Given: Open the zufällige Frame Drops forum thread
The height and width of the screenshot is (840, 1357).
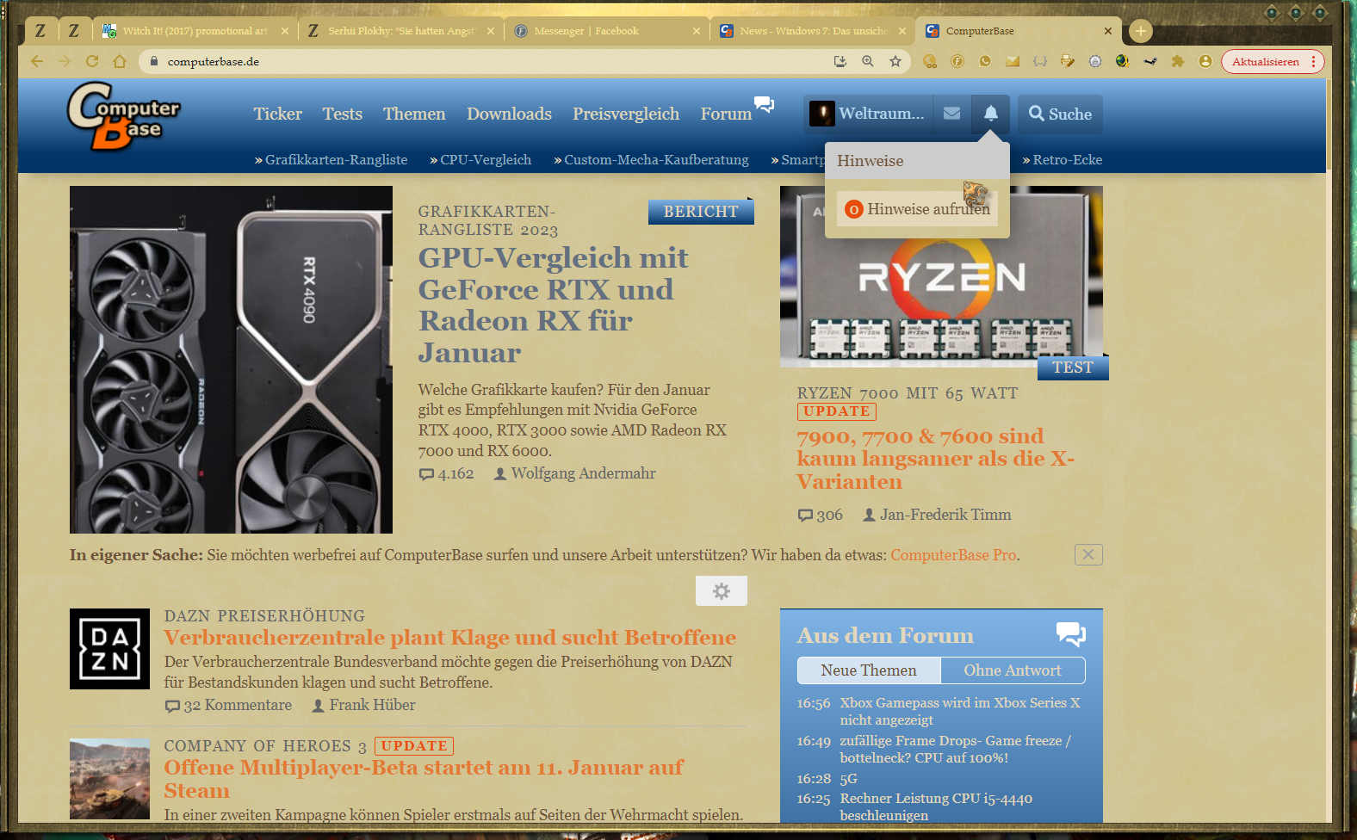Looking at the screenshot, I should 956,749.
